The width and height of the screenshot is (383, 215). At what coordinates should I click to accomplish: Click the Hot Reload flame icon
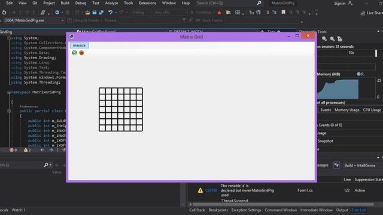tap(220, 13)
